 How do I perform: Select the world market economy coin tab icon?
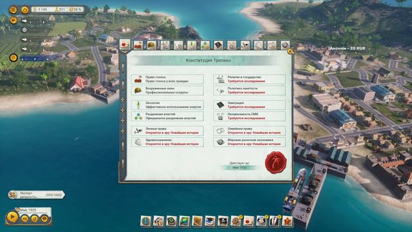(285, 45)
